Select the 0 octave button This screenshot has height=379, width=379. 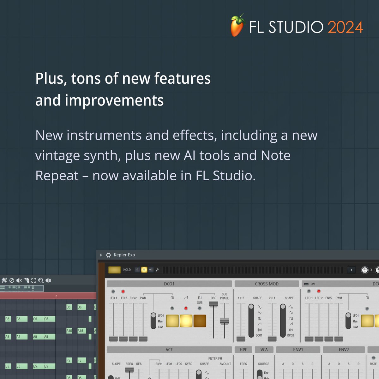[144, 270]
